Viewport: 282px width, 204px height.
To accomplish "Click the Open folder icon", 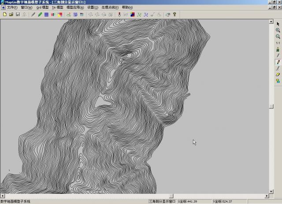I will (x=11, y=15).
